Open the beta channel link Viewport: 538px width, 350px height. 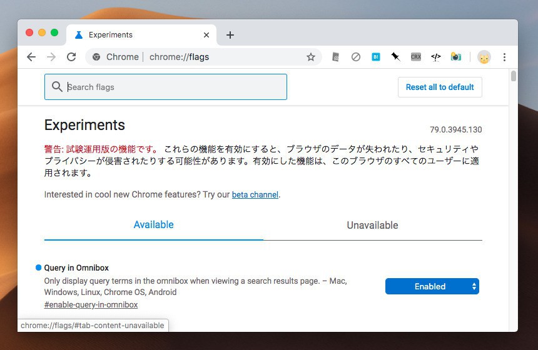(255, 194)
